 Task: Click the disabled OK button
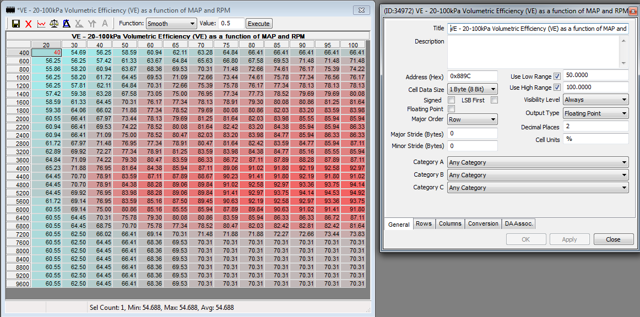(x=525, y=239)
